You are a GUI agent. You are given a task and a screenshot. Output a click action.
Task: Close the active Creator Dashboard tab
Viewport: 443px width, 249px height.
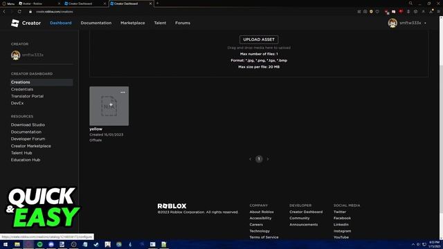tap(150, 3)
